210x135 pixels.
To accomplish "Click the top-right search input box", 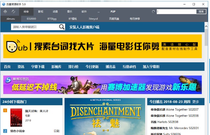I will point(176,12).
